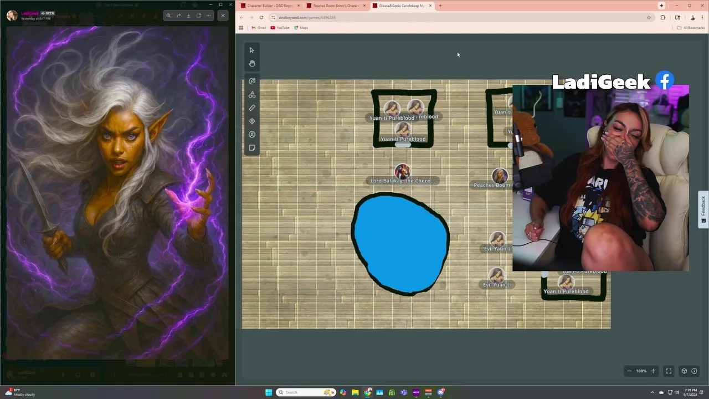The height and width of the screenshot is (399, 709).
Task: Toggle fullscreen map view
Action: [669, 371]
